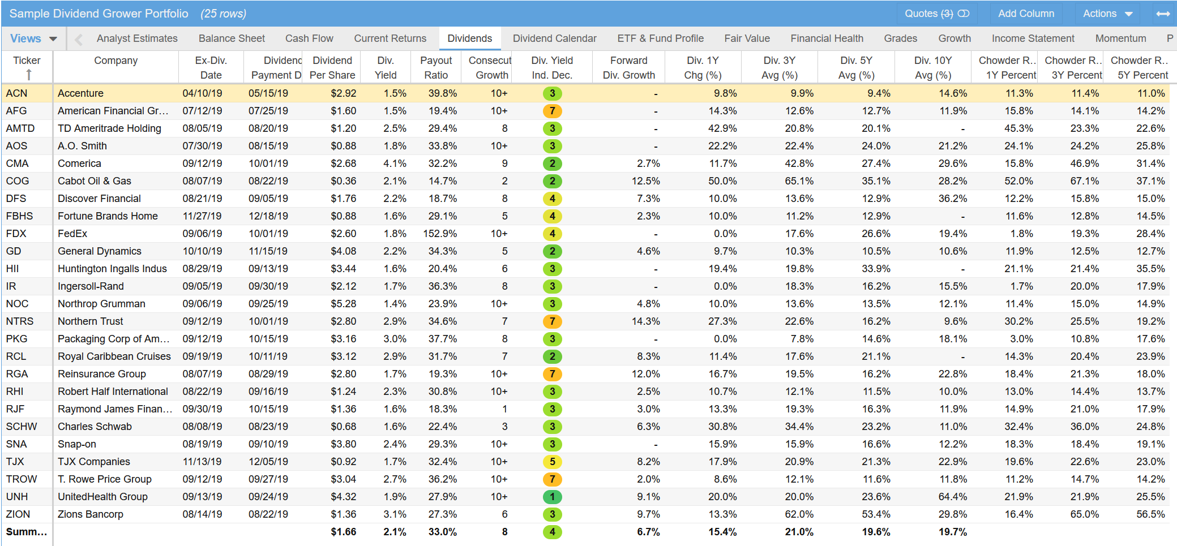This screenshot has height=546, width=1177.
Task: Click Raymond James Finan… company cell
Action: [x=115, y=409]
